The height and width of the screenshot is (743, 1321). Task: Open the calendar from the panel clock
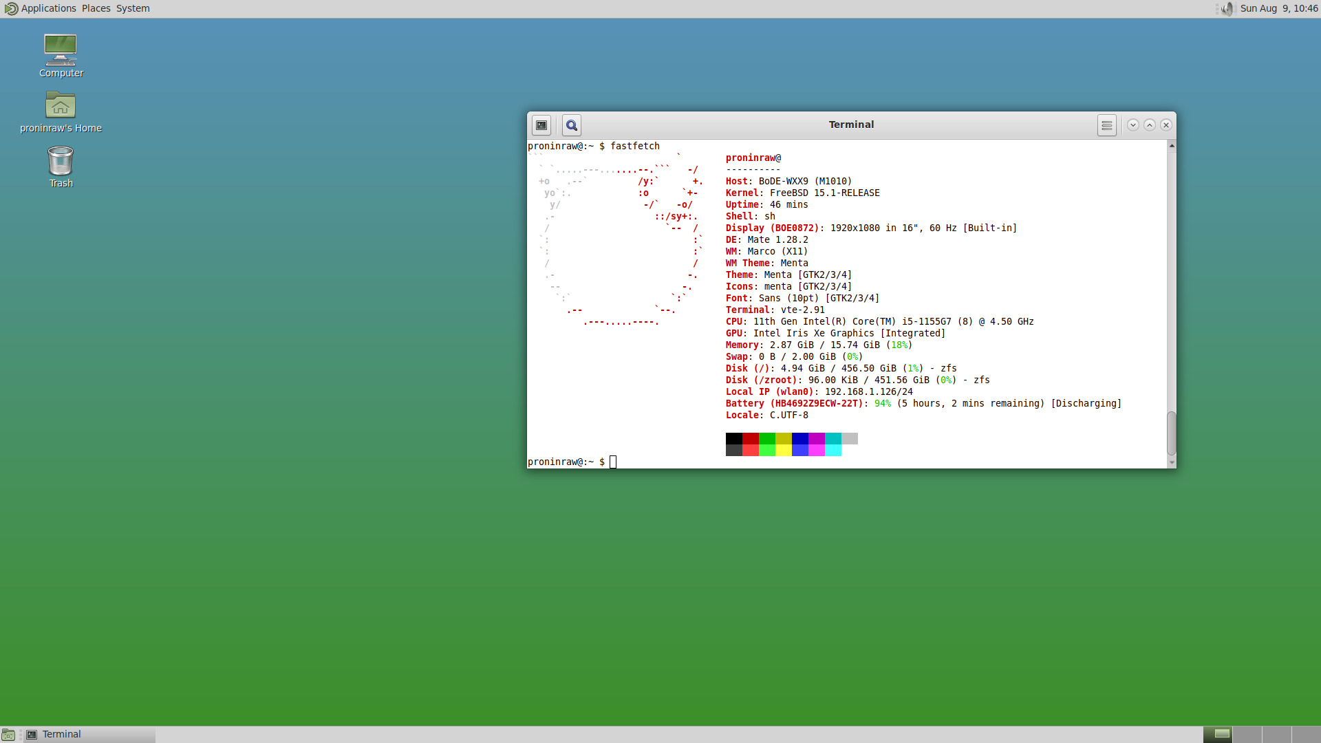[1279, 8]
